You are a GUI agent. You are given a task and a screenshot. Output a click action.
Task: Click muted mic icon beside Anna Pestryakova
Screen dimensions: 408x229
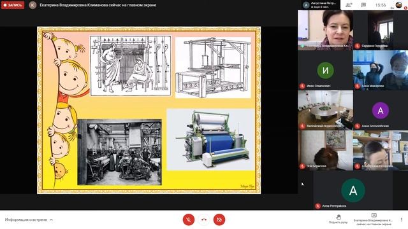(x=317, y=206)
